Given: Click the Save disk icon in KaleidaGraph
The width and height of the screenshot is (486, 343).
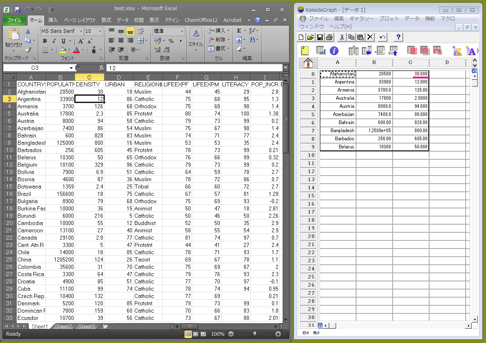Looking at the screenshot, I should point(320,37).
